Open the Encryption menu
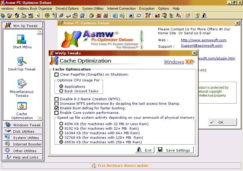243x171 pixels. click(x=147, y=9)
